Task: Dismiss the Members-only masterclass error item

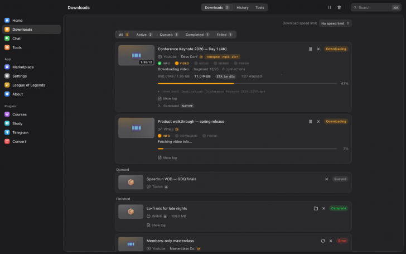Action: [x=331, y=241]
